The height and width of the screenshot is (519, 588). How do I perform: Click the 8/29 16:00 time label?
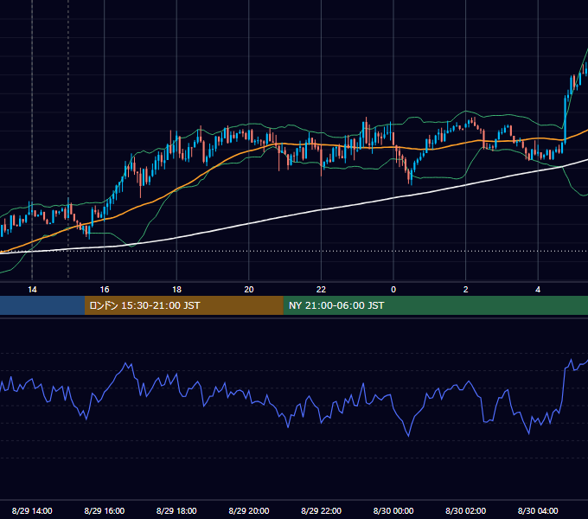(x=105, y=510)
